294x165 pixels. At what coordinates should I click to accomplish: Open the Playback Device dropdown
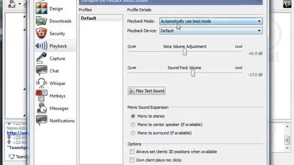(x=211, y=31)
